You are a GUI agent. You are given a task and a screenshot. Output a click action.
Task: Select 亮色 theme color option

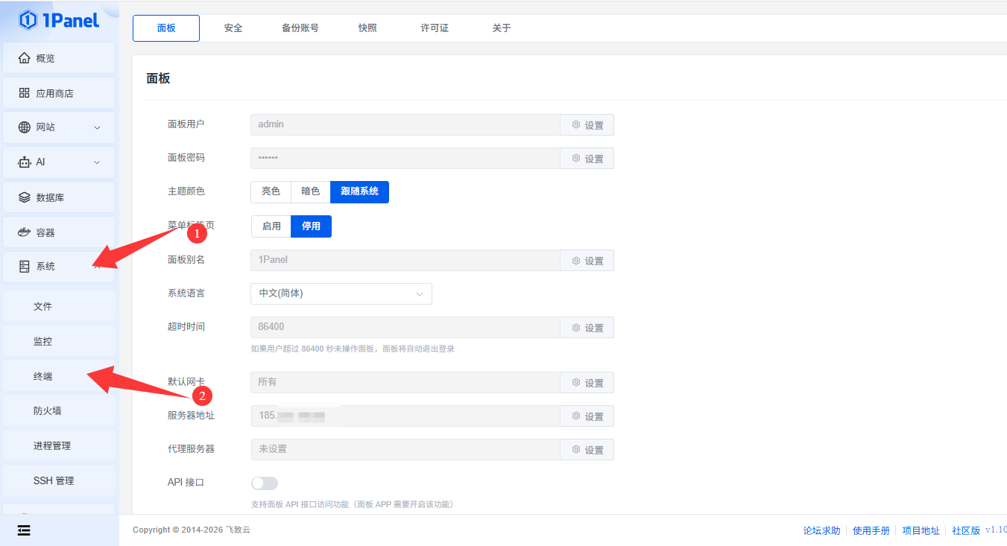(x=271, y=191)
